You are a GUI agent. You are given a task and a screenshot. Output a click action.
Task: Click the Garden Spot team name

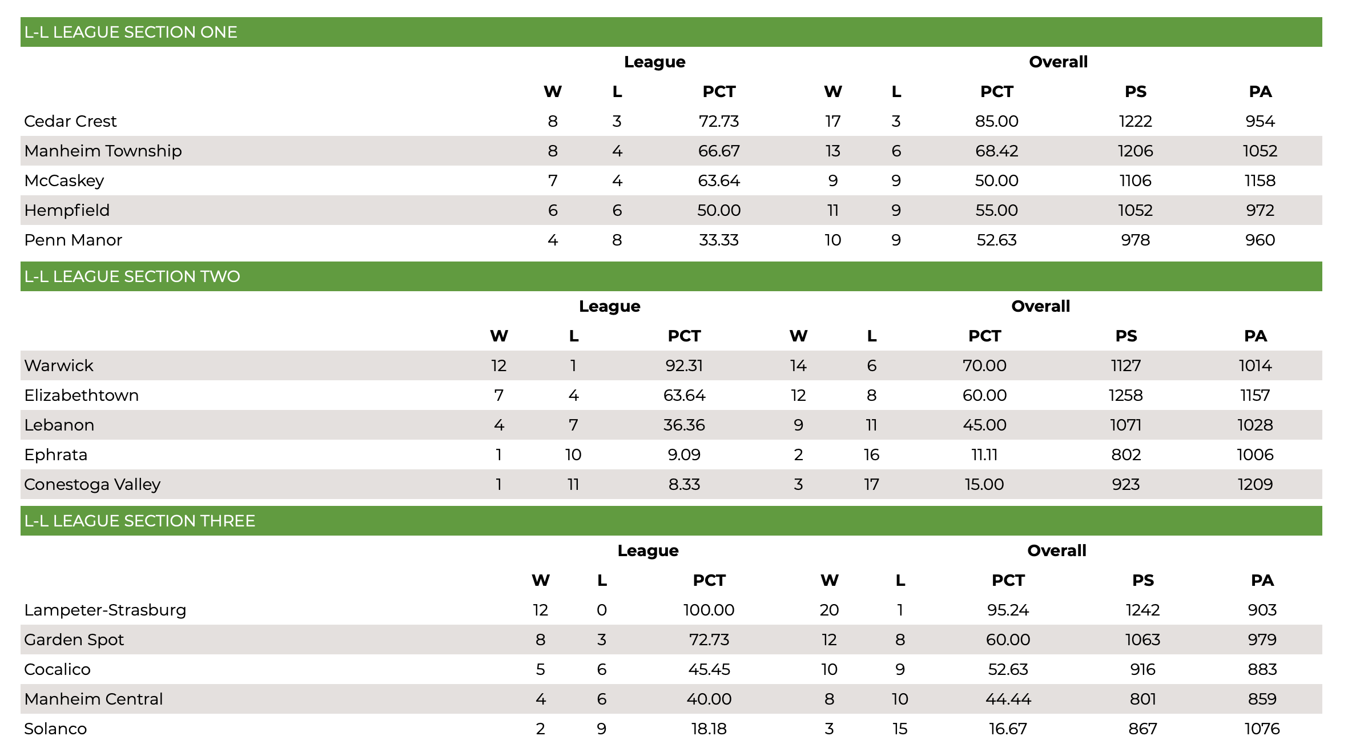[74, 640]
